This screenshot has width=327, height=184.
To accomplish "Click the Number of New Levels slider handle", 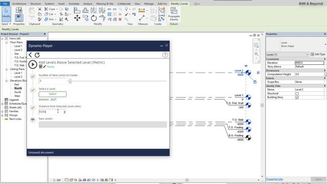I will click(x=70, y=81).
